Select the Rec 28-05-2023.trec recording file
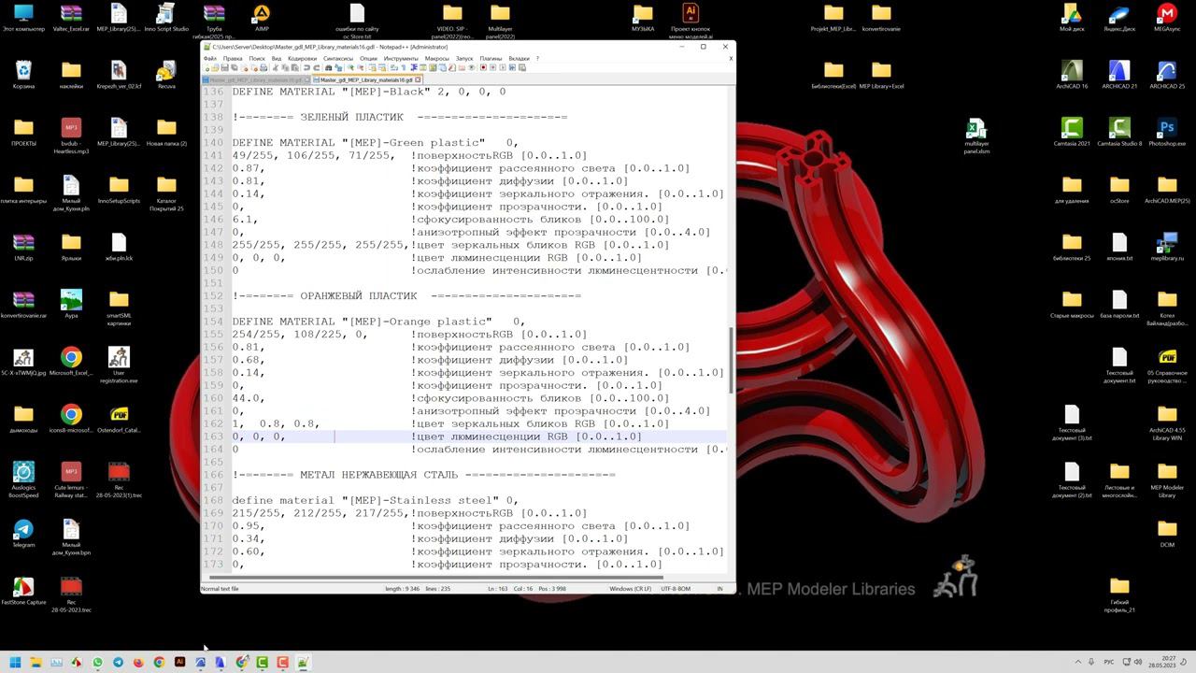The image size is (1196, 673). [x=71, y=594]
